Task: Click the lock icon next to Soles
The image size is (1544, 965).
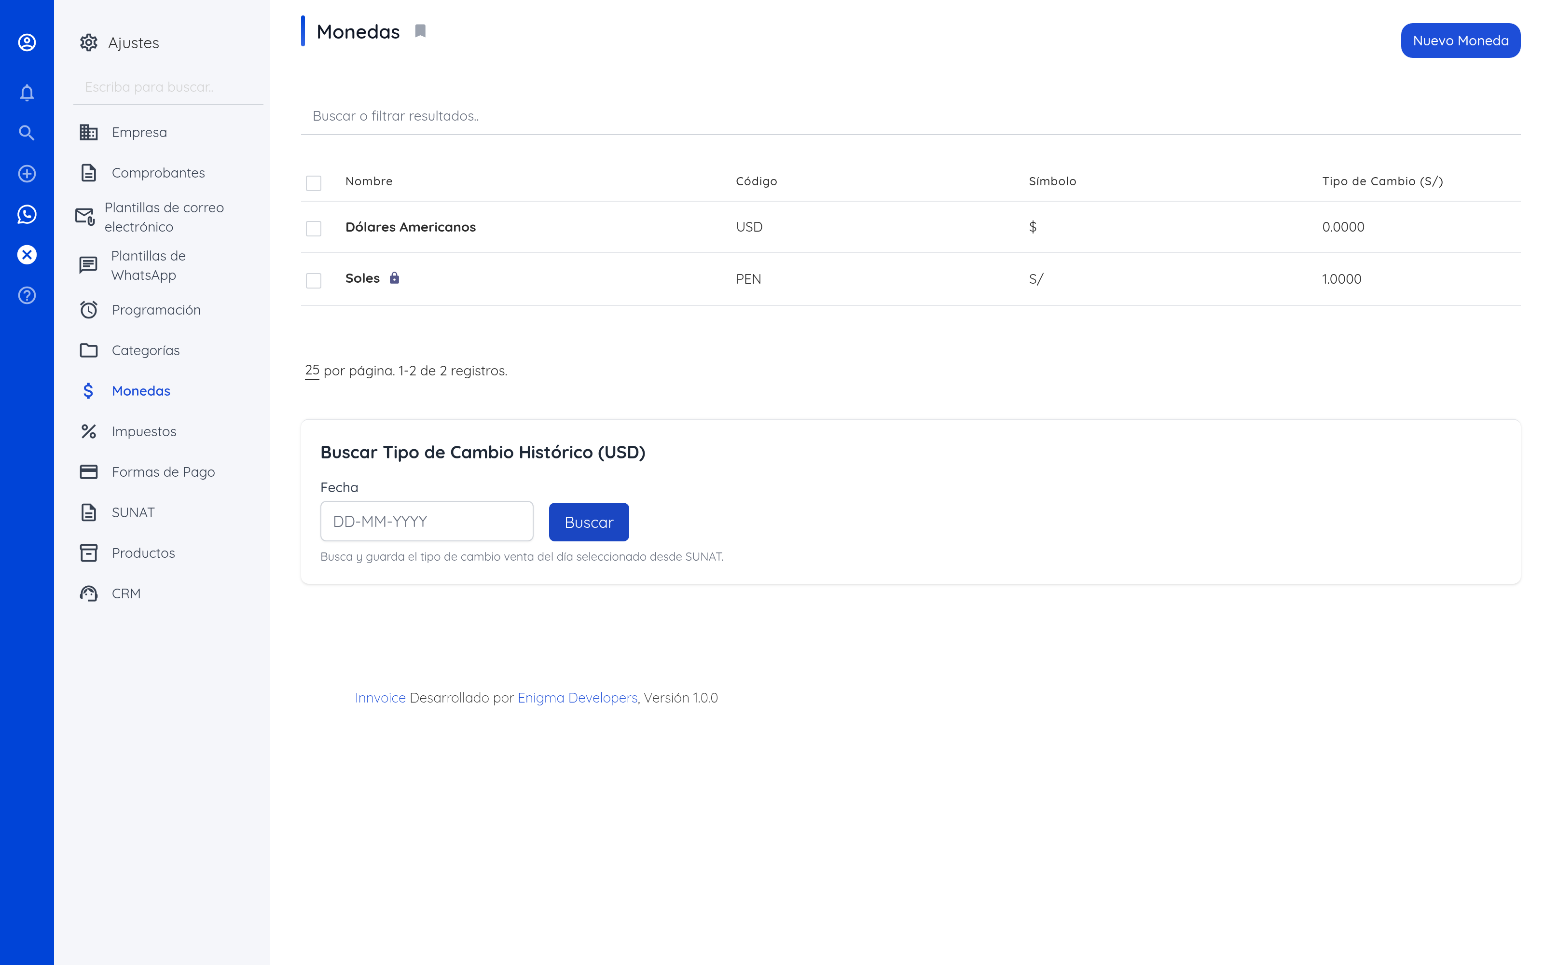Action: point(394,277)
